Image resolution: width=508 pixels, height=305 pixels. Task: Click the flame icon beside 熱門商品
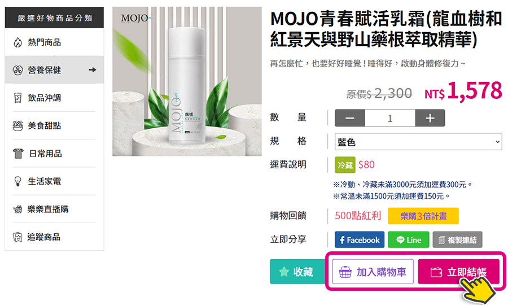[18, 42]
